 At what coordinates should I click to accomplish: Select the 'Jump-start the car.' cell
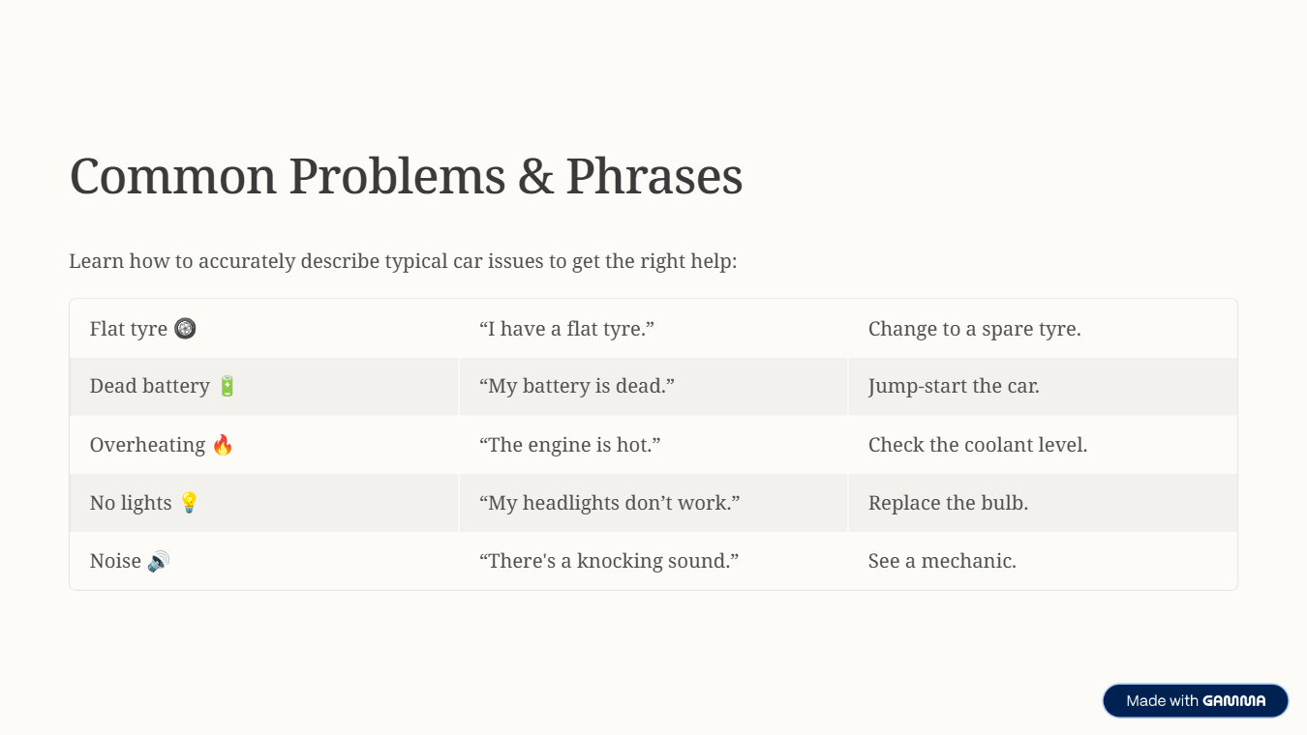(954, 386)
